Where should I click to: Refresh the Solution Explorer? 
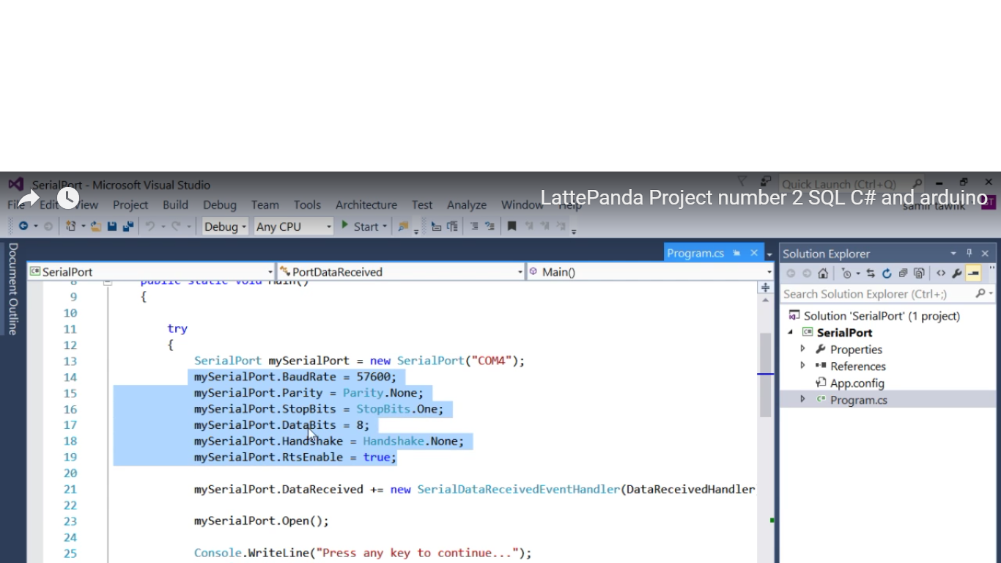pyautogui.click(x=887, y=273)
